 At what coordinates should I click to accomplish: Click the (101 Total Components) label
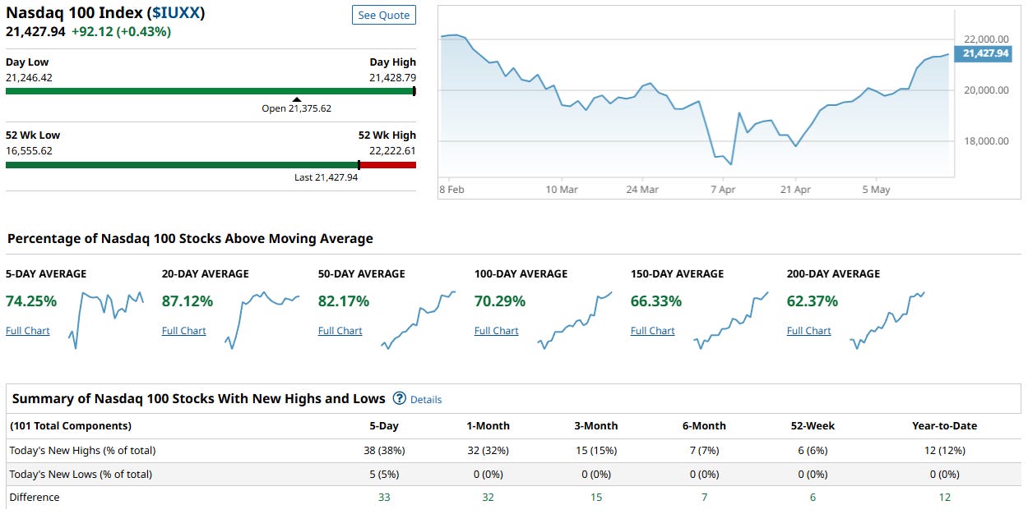point(71,426)
